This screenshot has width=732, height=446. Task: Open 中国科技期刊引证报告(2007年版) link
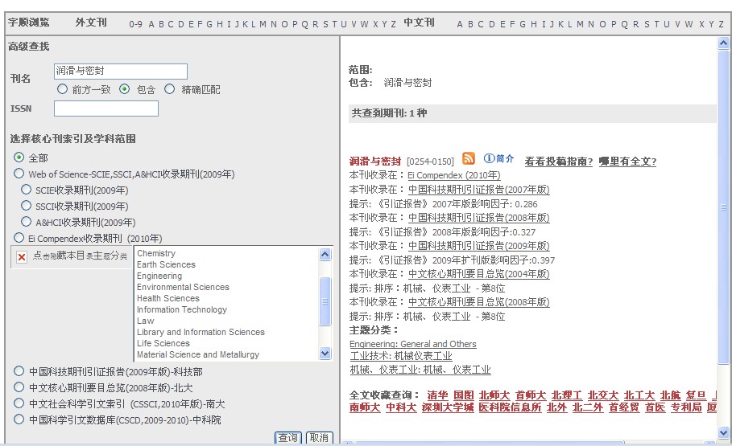click(478, 189)
